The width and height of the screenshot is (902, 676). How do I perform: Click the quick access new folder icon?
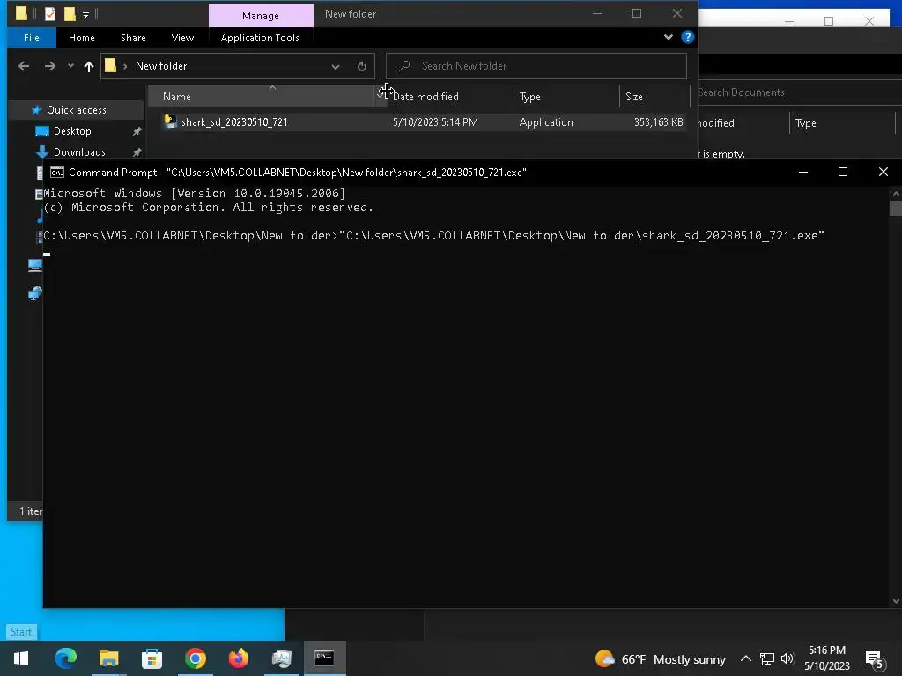pyautogui.click(x=70, y=14)
